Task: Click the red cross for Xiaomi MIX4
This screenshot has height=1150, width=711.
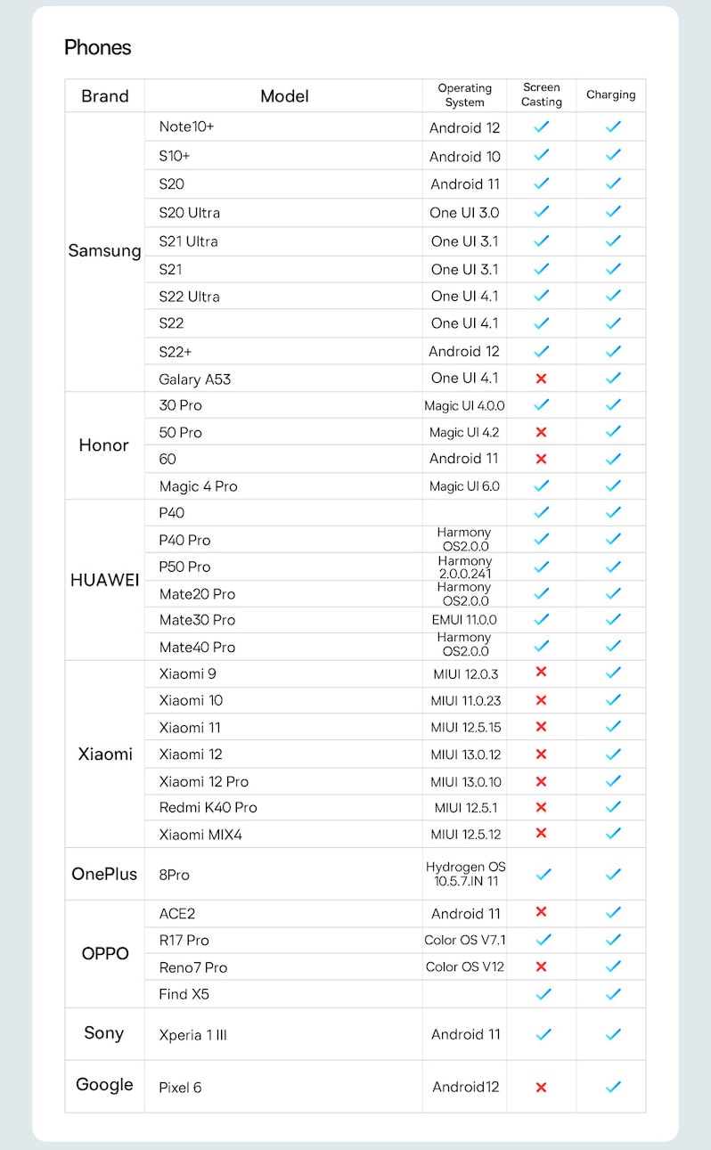Action: (x=541, y=834)
